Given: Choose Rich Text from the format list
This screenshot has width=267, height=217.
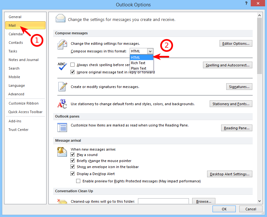Looking at the screenshot, I should click(x=141, y=63).
